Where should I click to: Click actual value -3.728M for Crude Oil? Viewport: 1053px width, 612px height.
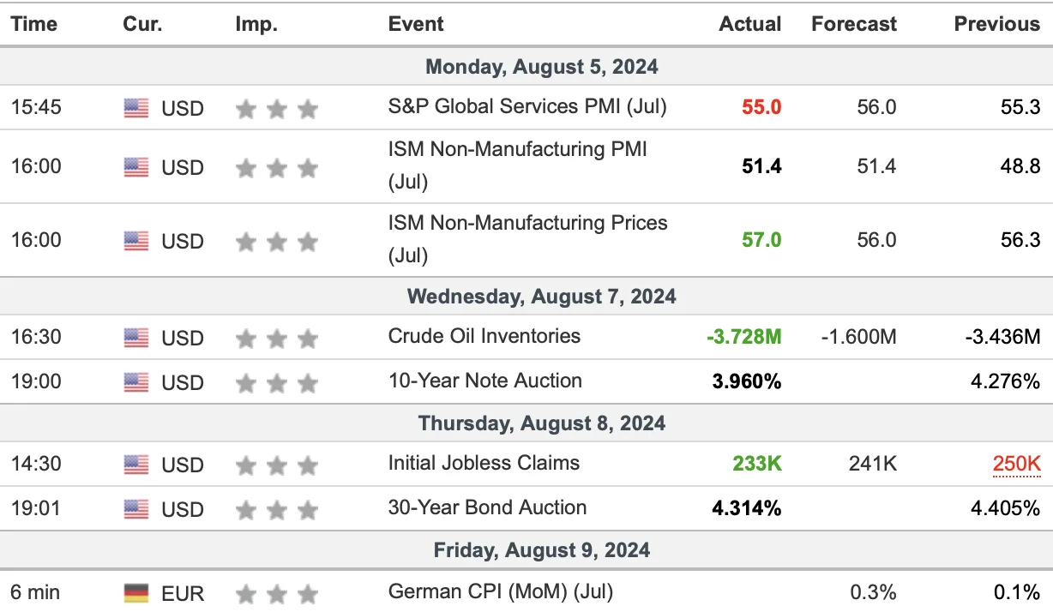(x=744, y=337)
